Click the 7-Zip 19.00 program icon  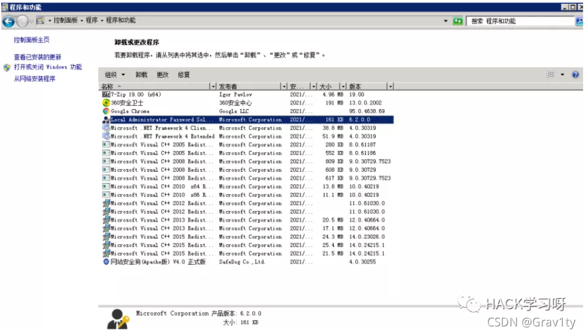tap(106, 95)
